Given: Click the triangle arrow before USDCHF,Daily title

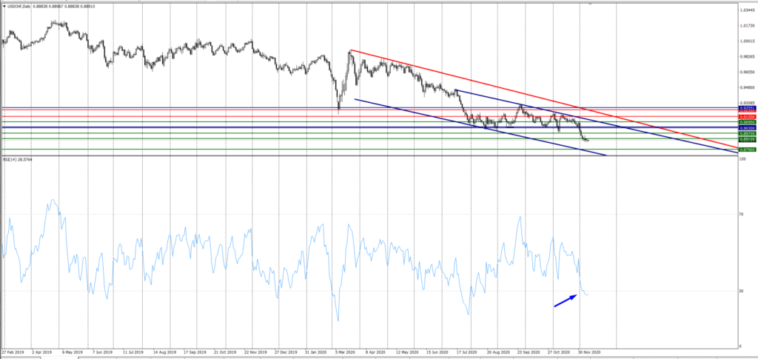Looking at the screenshot, I should (x=4, y=6).
